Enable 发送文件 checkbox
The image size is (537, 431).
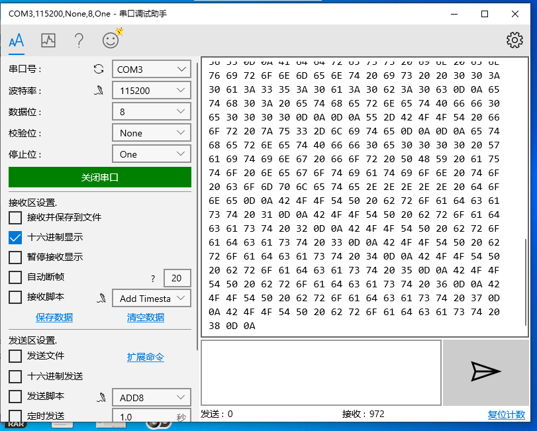pyautogui.click(x=15, y=356)
